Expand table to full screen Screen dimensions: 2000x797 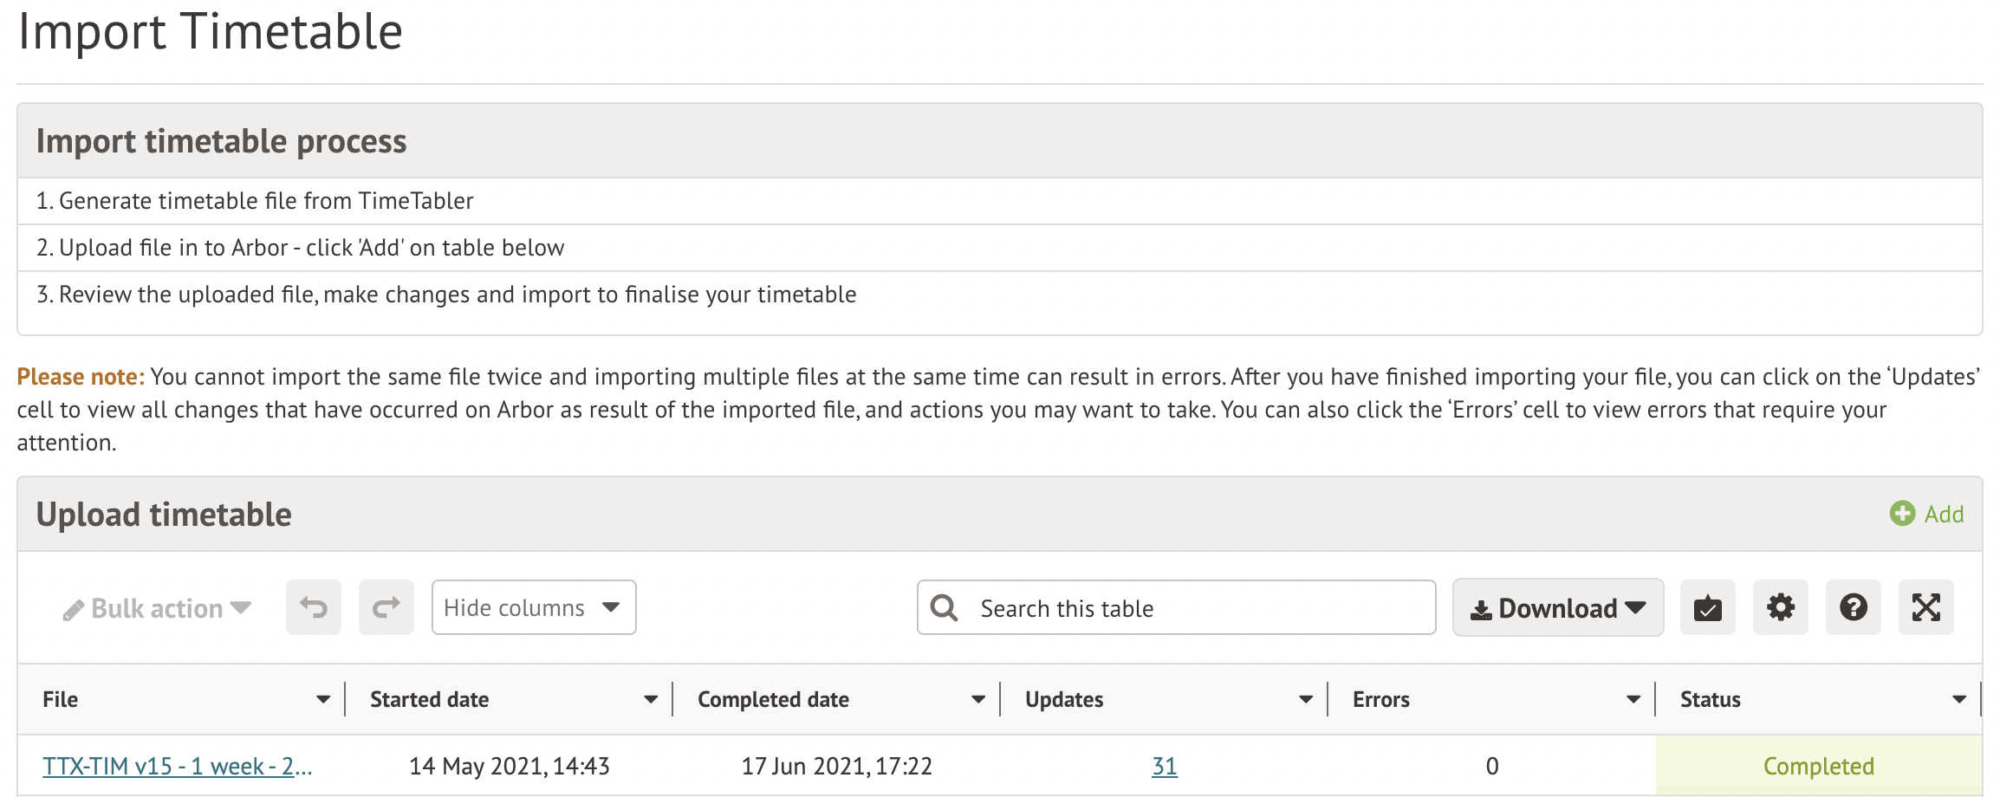pos(1925,607)
